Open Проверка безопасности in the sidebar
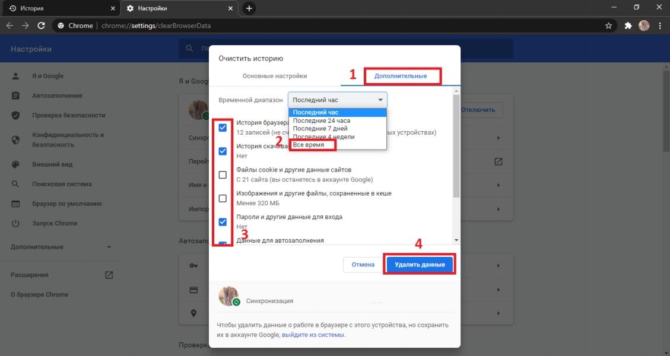The width and height of the screenshot is (670, 356). (68, 115)
